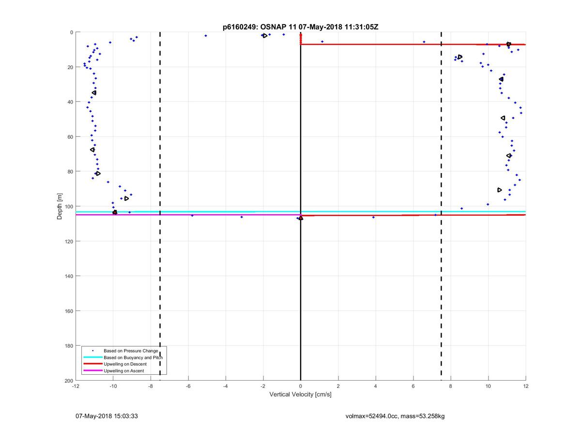
Task: Click legend entry Based on Buoyancy and Pitch
Action: coord(133,357)
